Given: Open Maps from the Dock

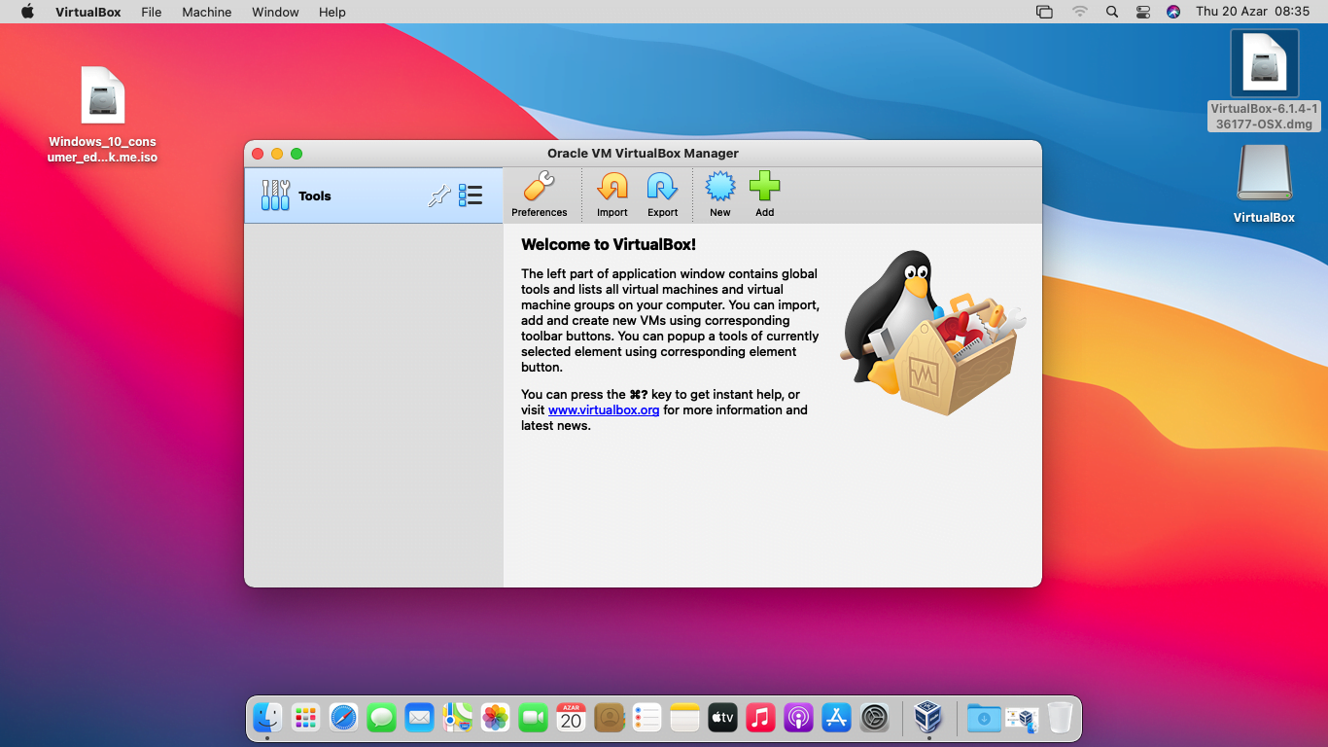Looking at the screenshot, I should point(457,718).
